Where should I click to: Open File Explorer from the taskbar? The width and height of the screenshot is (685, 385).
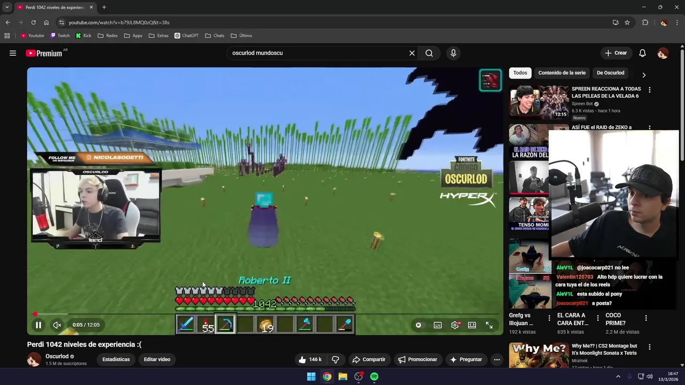[x=342, y=376]
